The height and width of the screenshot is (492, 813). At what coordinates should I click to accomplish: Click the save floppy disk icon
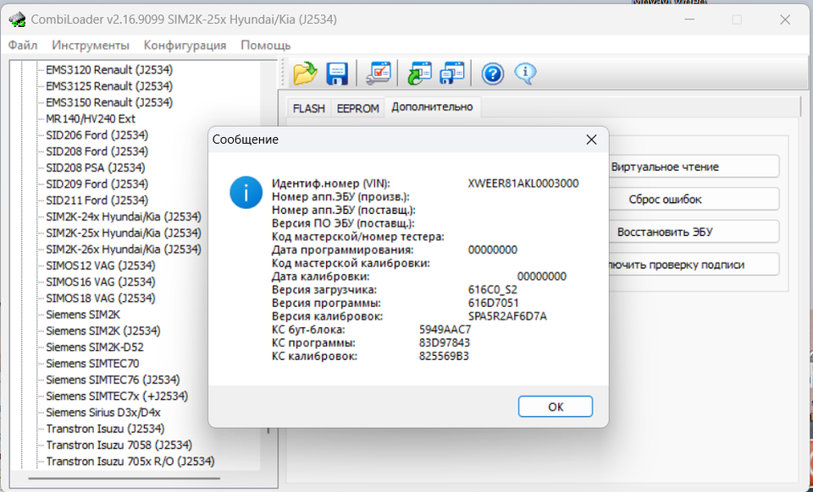tap(337, 74)
